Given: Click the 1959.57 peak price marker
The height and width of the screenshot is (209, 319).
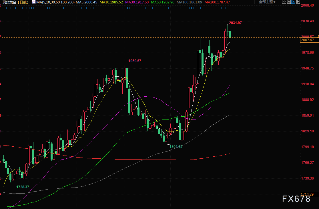Looking at the screenshot, I should (x=135, y=61).
